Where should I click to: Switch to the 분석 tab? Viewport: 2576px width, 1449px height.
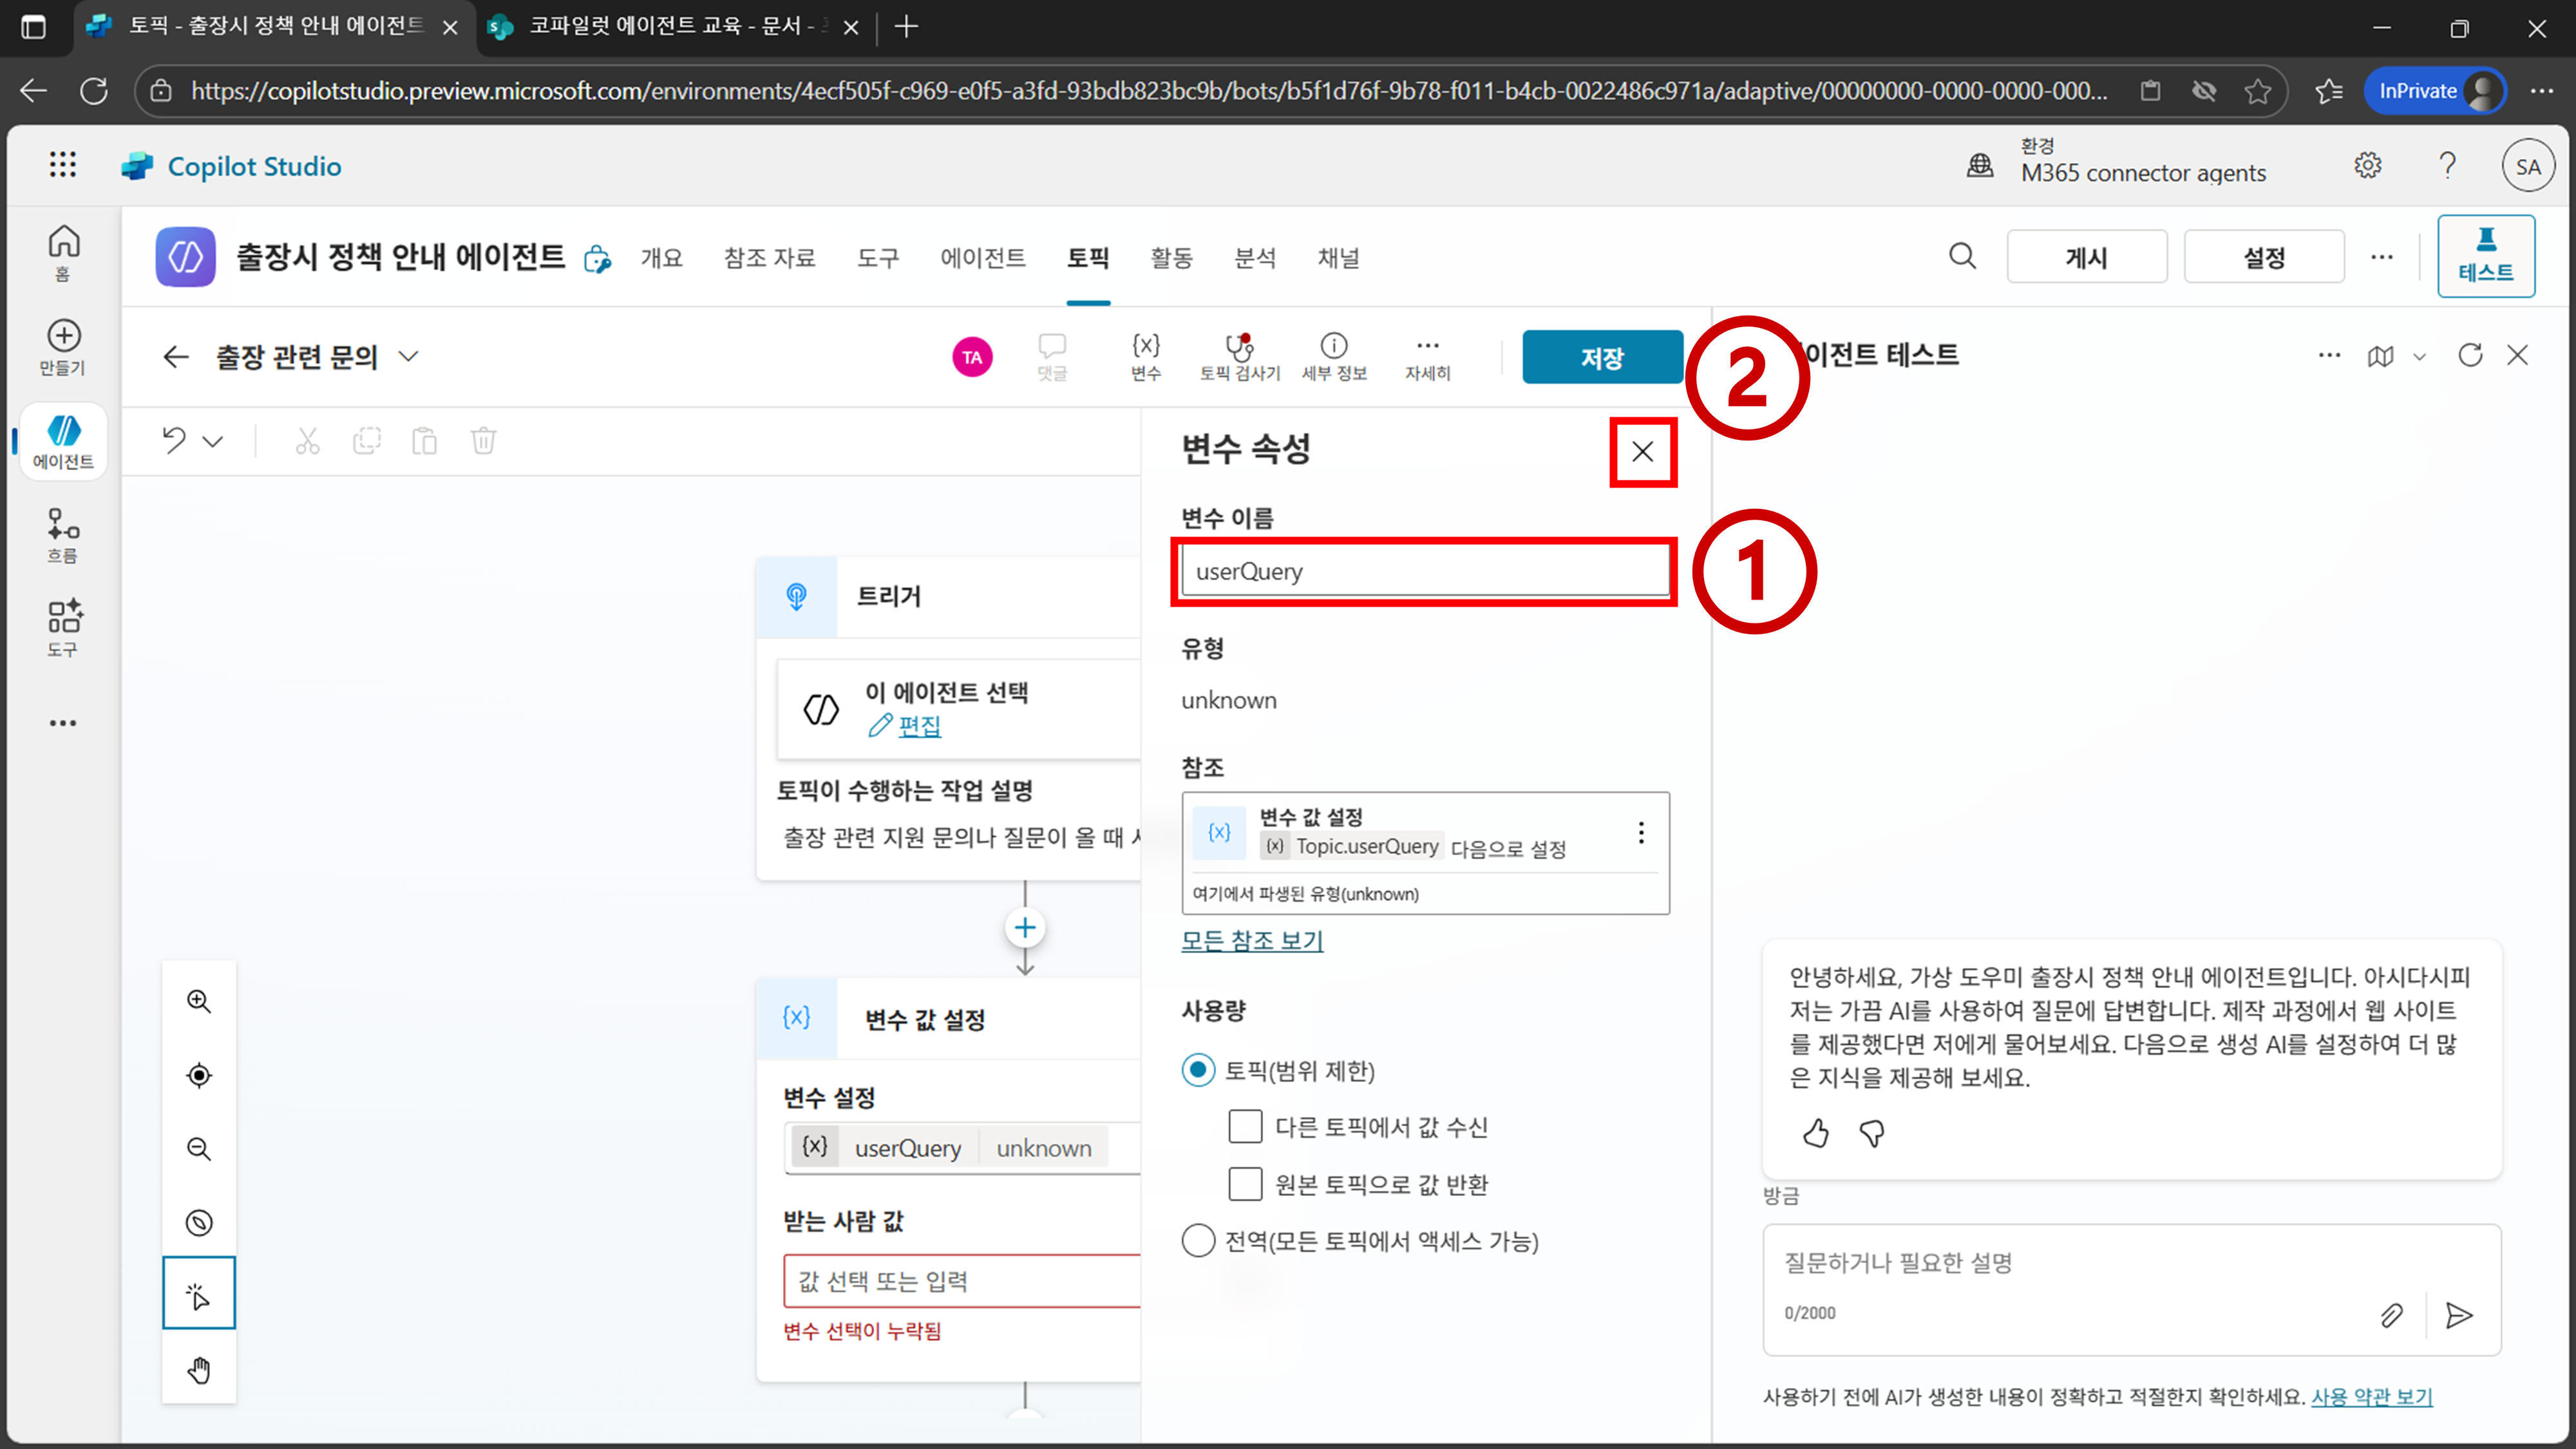coord(1254,258)
